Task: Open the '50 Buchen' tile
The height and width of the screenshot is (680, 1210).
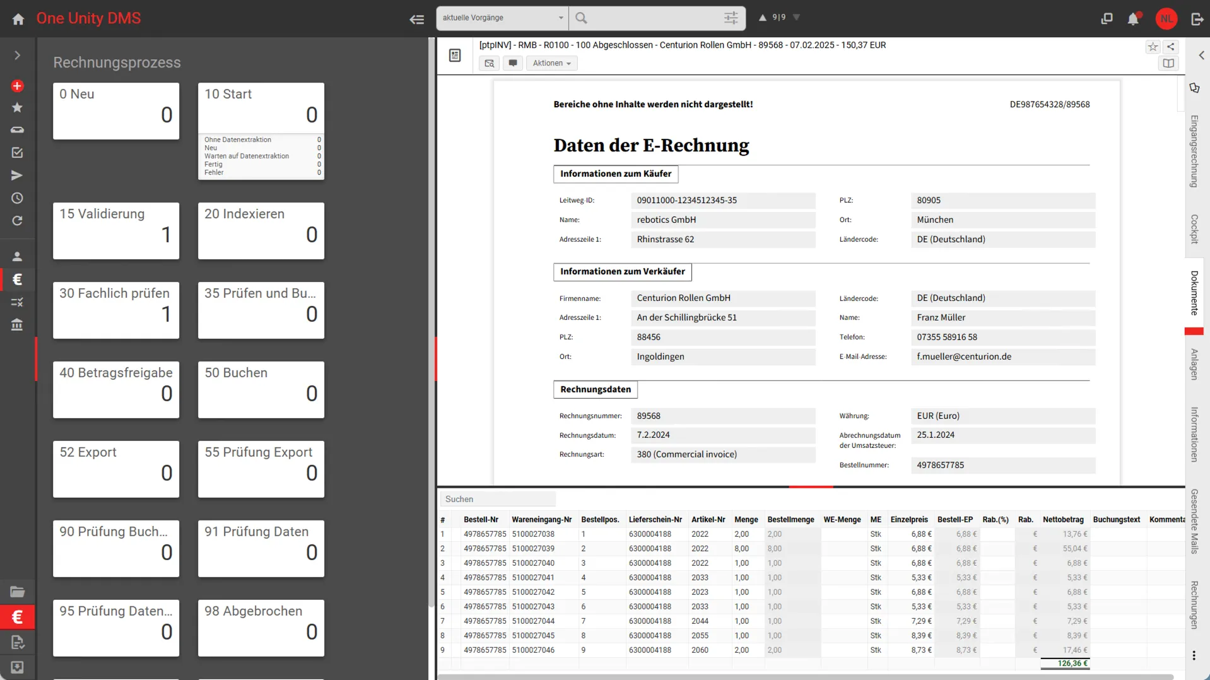Action: pos(261,390)
